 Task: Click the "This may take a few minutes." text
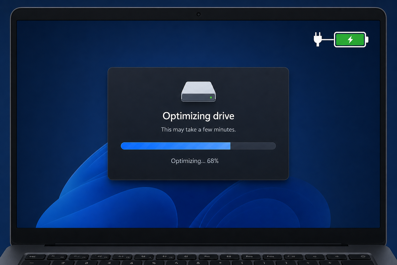pyautogui.click(x=198, y=129)
